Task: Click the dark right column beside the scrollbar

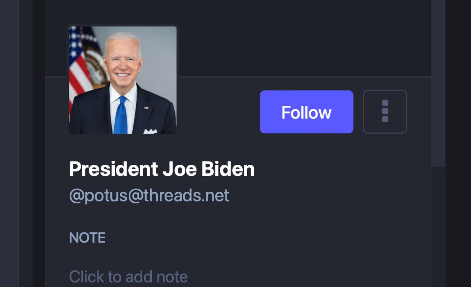Action: [458, 143]
